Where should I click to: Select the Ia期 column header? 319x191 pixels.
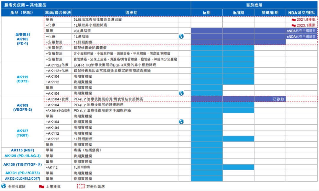(206, 13)
